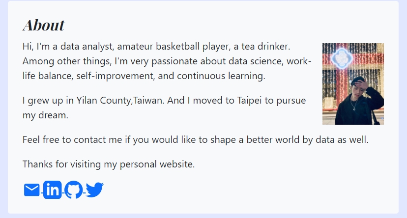
Task: Open the Twitter bird icon
Action: pyautogui.click(x=94, y=190)
